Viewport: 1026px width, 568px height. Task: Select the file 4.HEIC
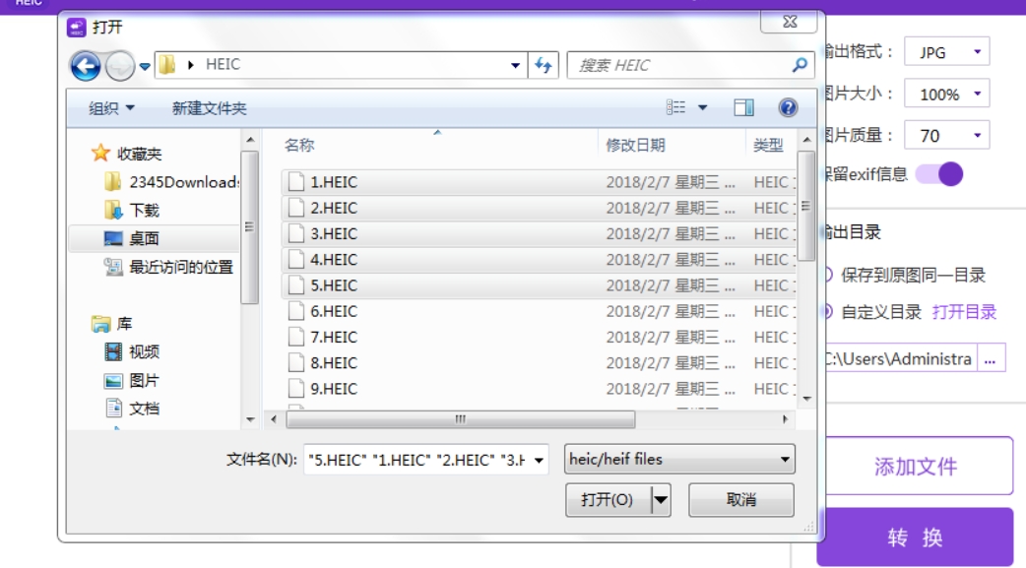[539, 260]
